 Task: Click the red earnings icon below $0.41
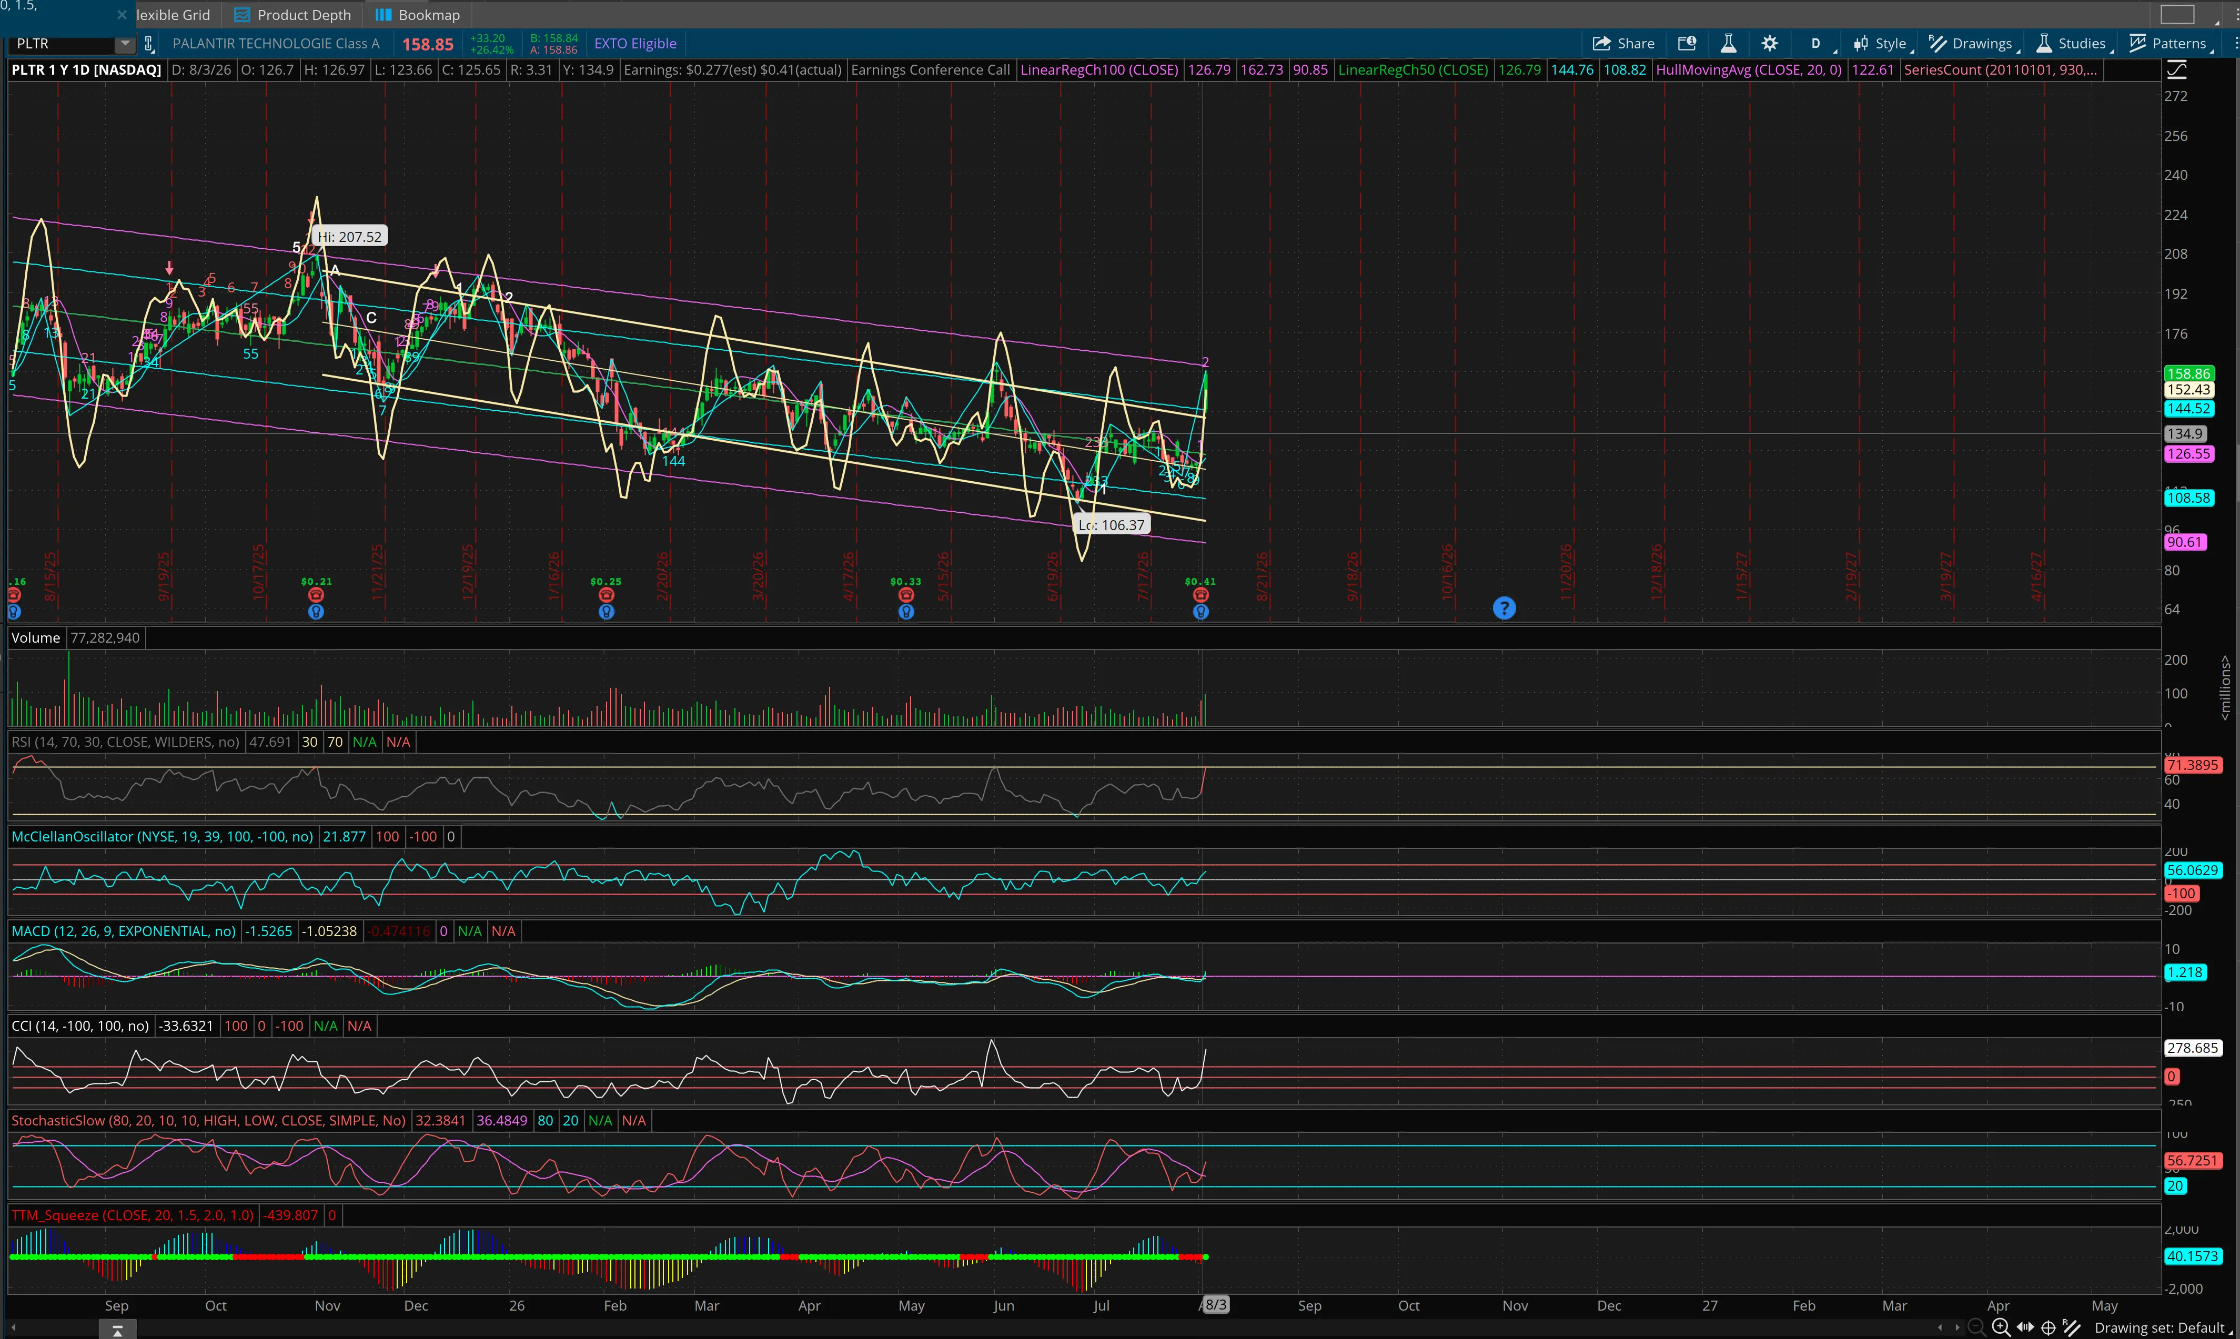[1200, 595]
